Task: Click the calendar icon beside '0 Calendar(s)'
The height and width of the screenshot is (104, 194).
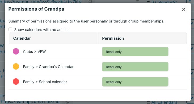Action: point(148,2)
